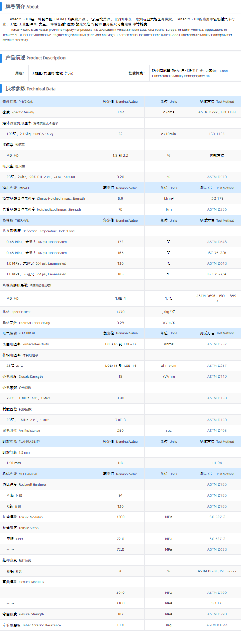Click ASTM D570 link for water absorption
This screenshot has height=631, width=241.
pyautogui.click(x=217, y=177)
